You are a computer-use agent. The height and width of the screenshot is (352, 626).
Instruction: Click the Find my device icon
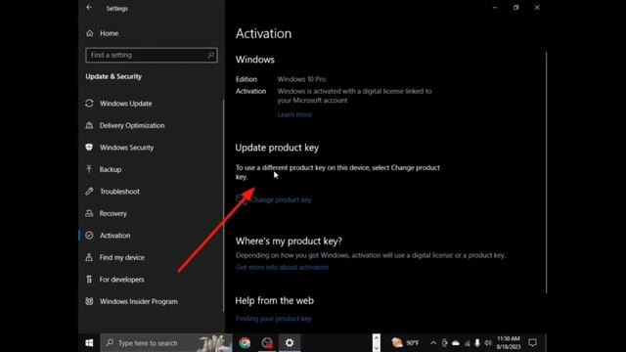[x=89, y=257]
